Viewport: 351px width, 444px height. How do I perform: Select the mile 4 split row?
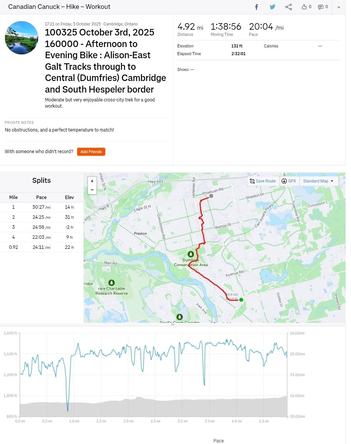[x=41, y=237]
